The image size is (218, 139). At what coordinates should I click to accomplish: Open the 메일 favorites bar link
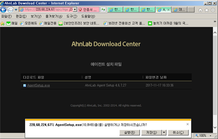pyautogui.click(x=12, y=23)
